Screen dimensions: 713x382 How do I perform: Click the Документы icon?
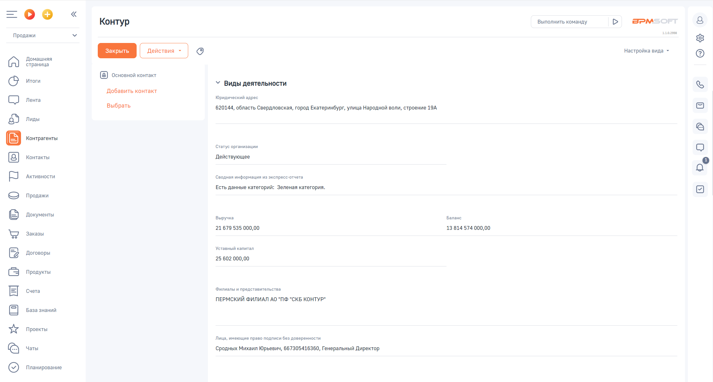coord(14,215)
